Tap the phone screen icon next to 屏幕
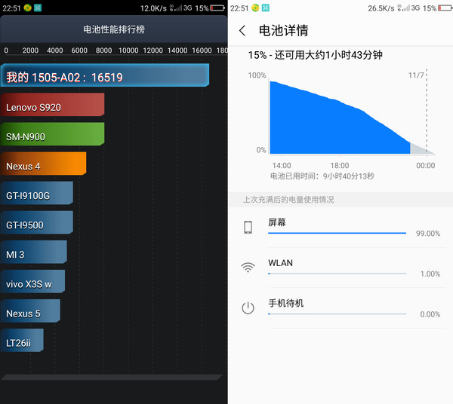453x404 pixels. coord(248,227)
